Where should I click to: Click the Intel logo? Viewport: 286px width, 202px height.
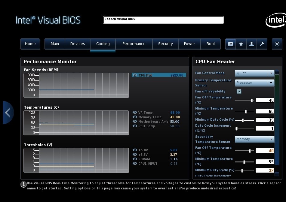click(x=276, y=20)
